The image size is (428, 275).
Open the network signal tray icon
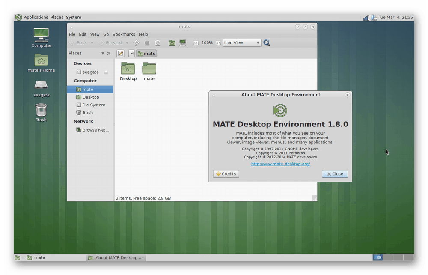pyautogui.click(x=366, y=18)
